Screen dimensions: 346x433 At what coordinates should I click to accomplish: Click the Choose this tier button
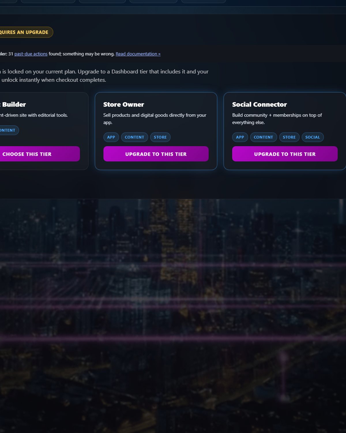40,154
